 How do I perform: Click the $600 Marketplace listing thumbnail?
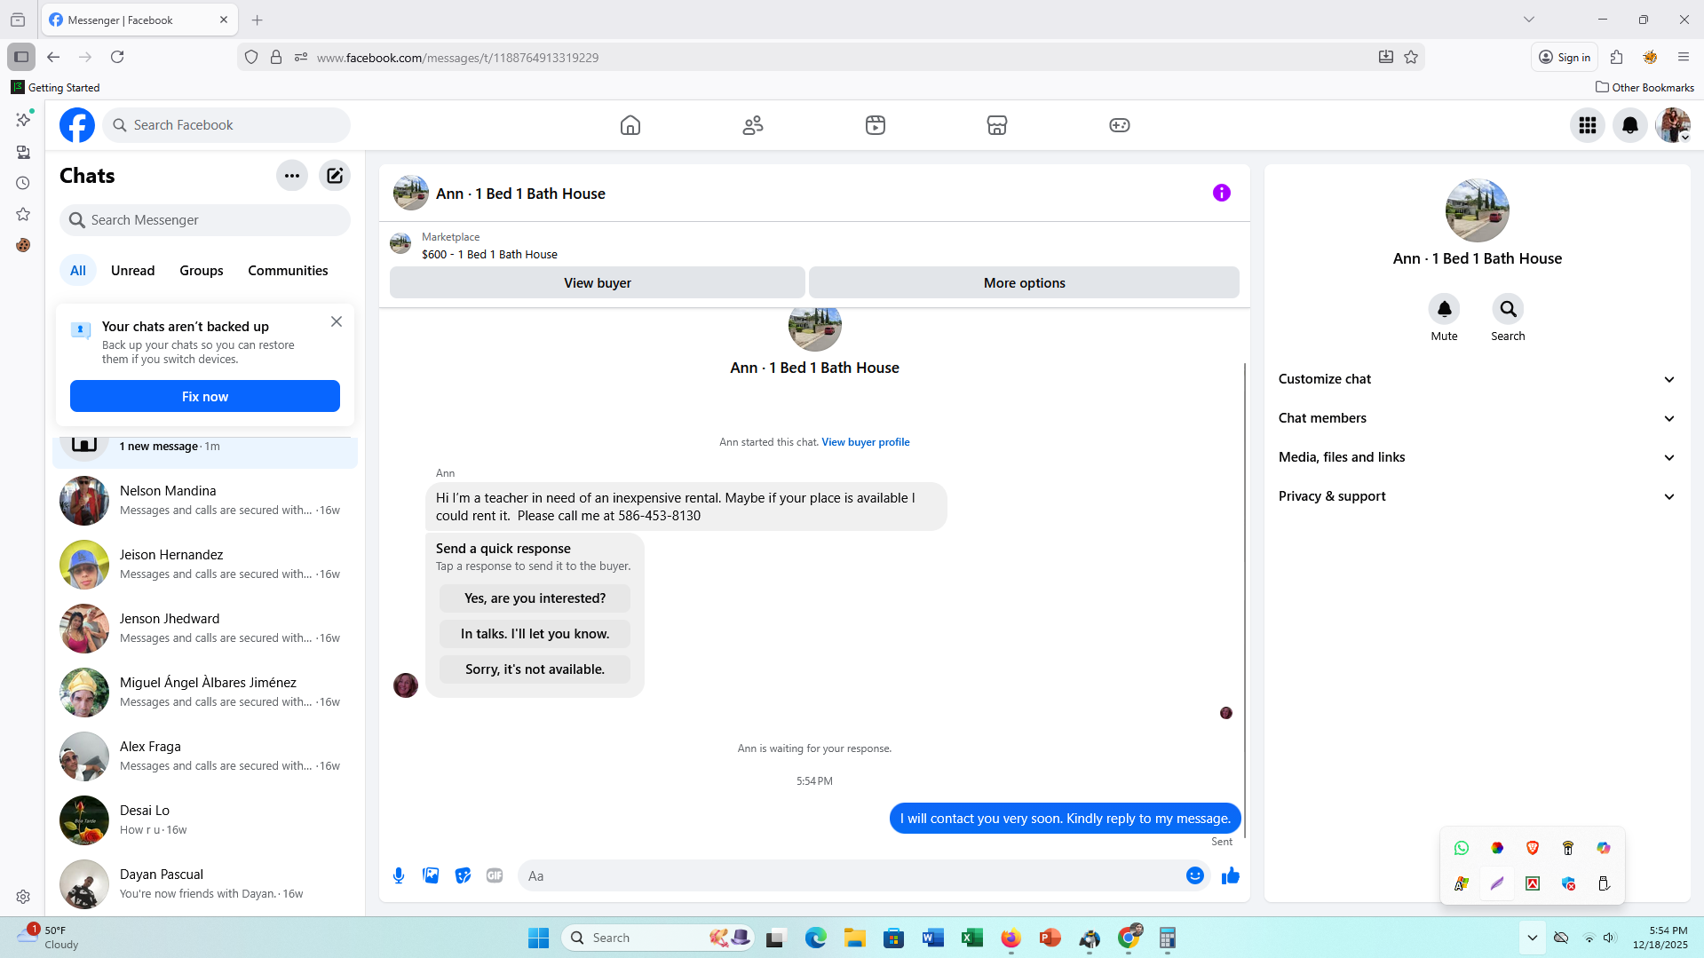400,245
